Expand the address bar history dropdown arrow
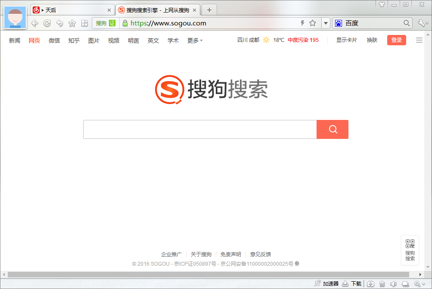The height and width of the screenshot is (289, 432). pos(326,23)
